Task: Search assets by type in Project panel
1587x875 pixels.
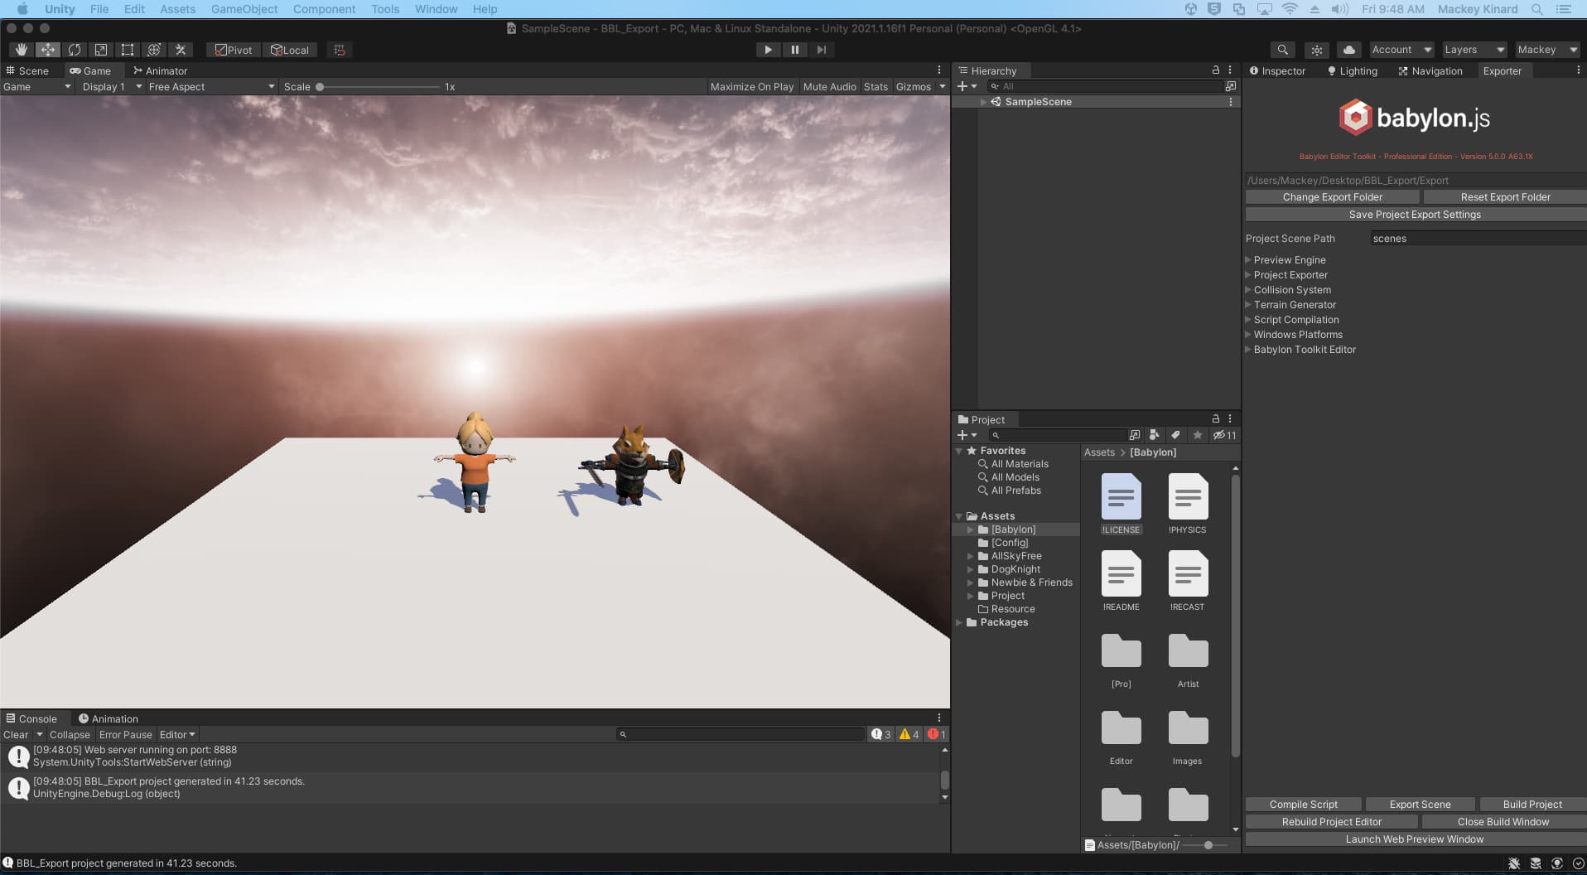Action: [x=1154, y=435]
